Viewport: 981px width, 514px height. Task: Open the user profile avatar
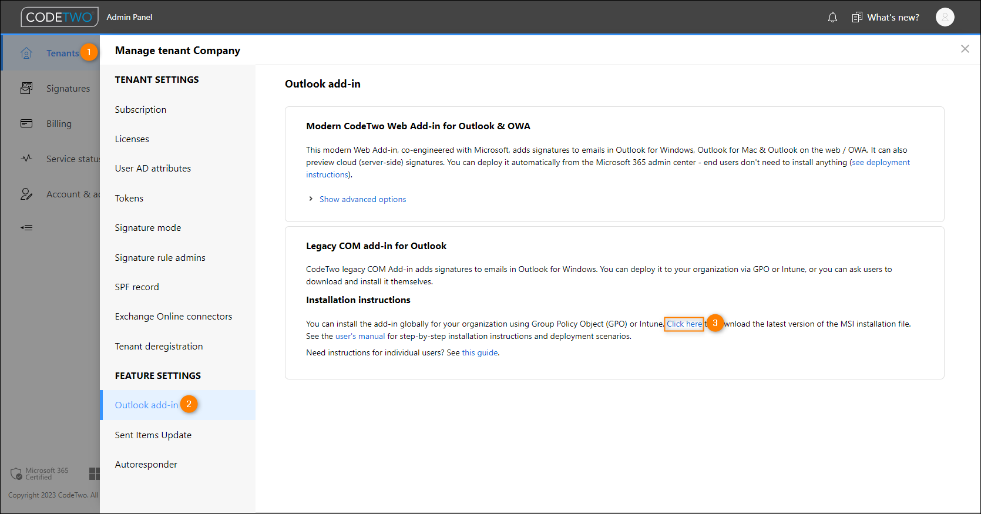(945, 18)
